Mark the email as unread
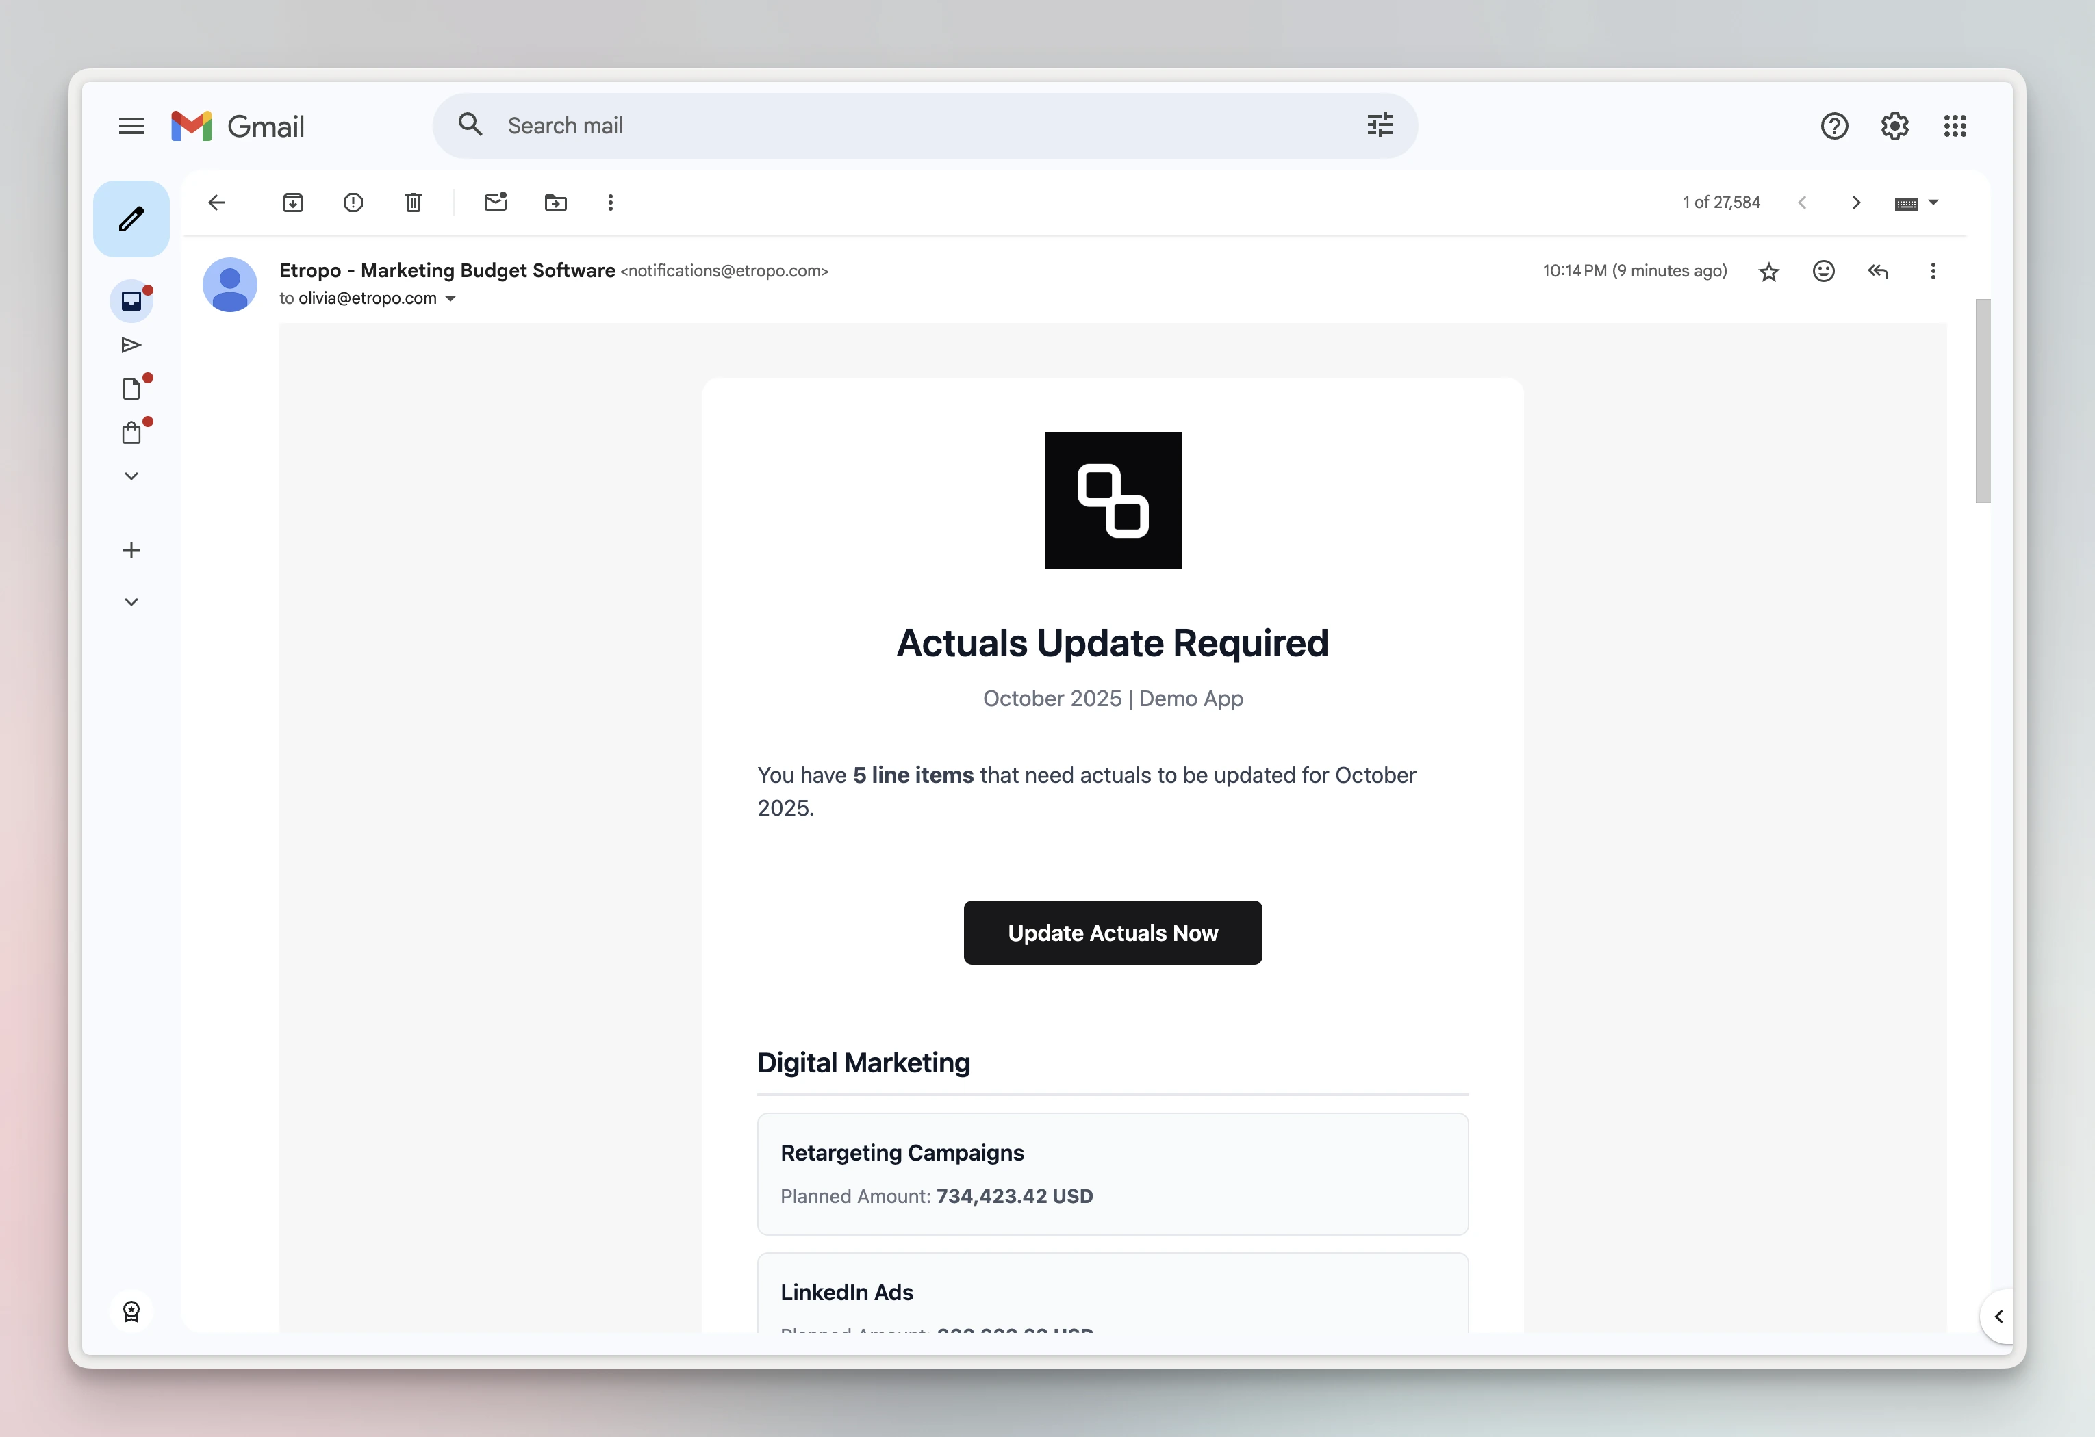 (x=495, y=202)
